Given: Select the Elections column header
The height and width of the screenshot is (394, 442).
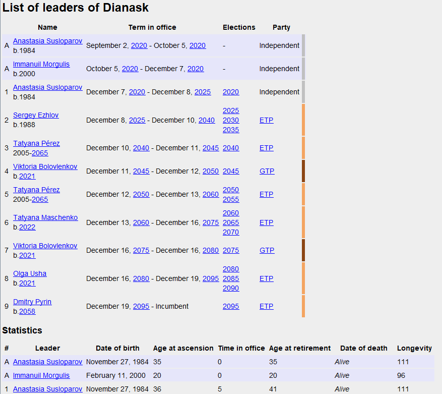Looking at the screenshot, I should click(239, 27).
